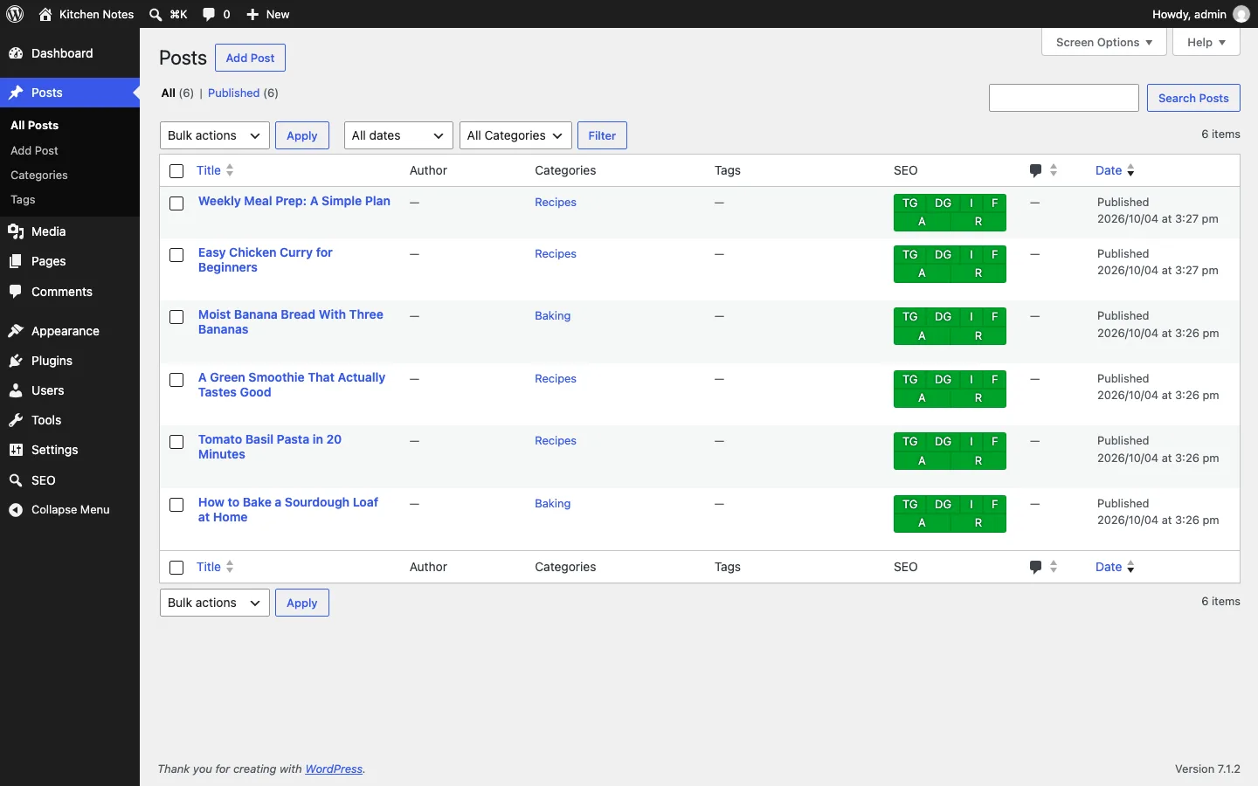The image size is (1258, 786).
Task: Open Add Post submenu item
Action: [35, 151]
